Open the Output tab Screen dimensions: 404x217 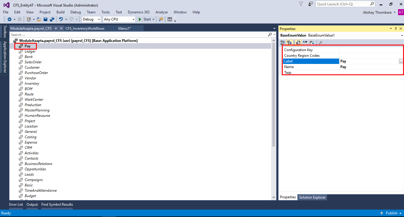pyautogui.click(x=32, y=205)
